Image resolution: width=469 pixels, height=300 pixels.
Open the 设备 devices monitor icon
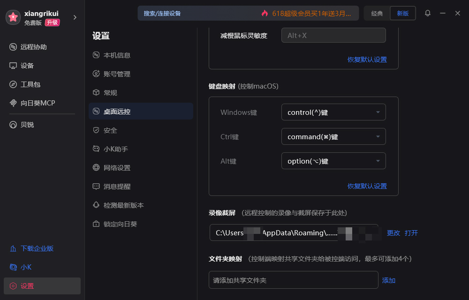[x=13, y=66]
